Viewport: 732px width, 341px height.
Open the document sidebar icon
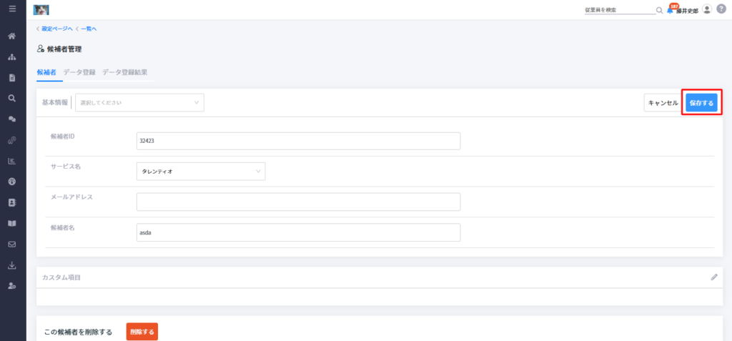point(13,77)
